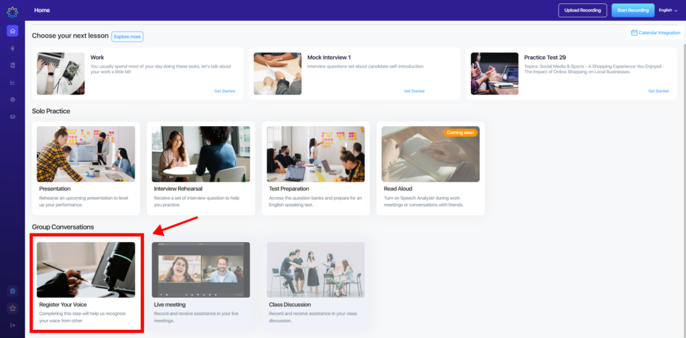Click Get Started on Work lesson
This screenshot has width=686, height=338.
pos(224,91)
